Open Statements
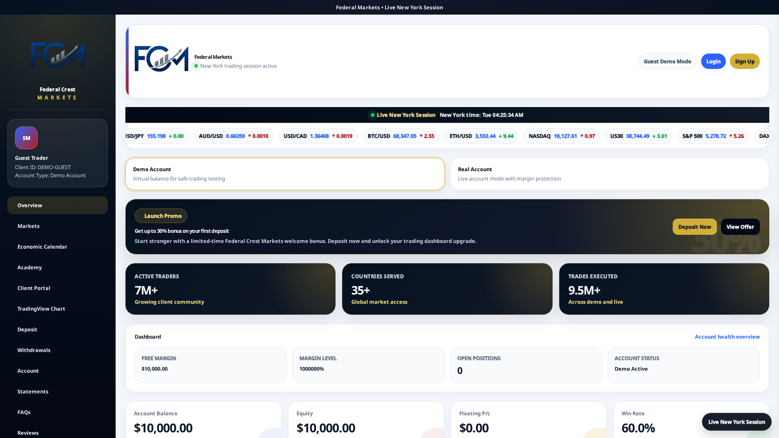 pos(58,391)
